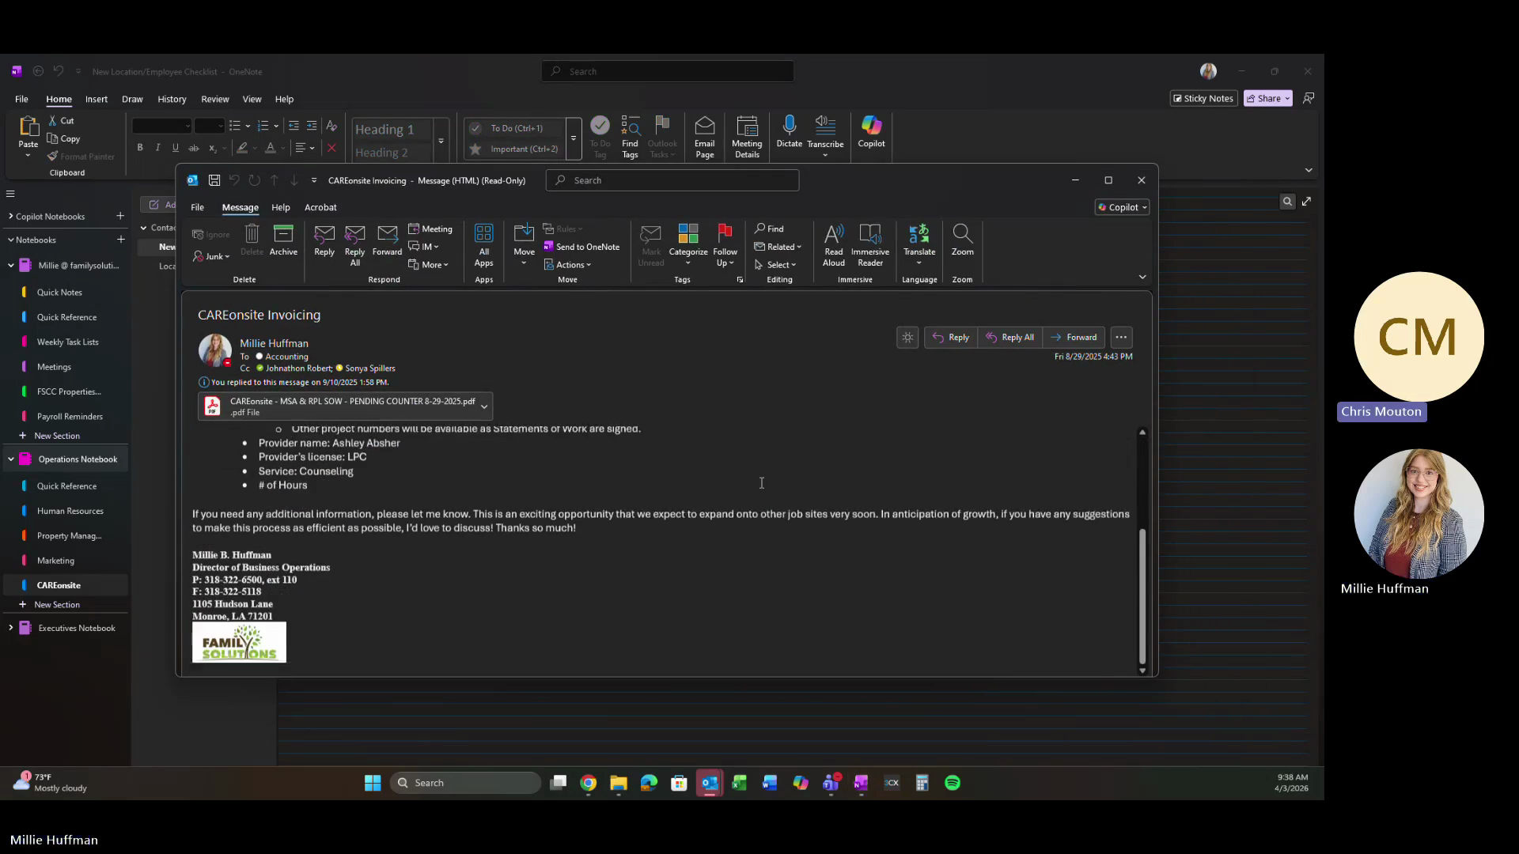
Task: Toggle the To Do tag checkbox
Action: pyautogui.click(x=475, y=128)
